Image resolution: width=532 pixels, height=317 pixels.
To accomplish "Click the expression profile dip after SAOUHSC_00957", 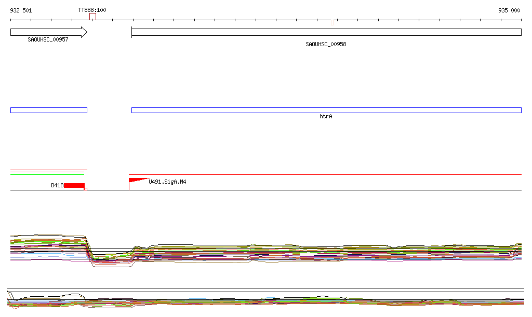I will click(109, 258).
